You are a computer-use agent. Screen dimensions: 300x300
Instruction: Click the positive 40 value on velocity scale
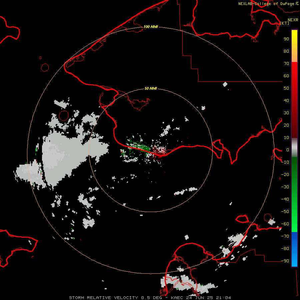(x=286, y=100)
